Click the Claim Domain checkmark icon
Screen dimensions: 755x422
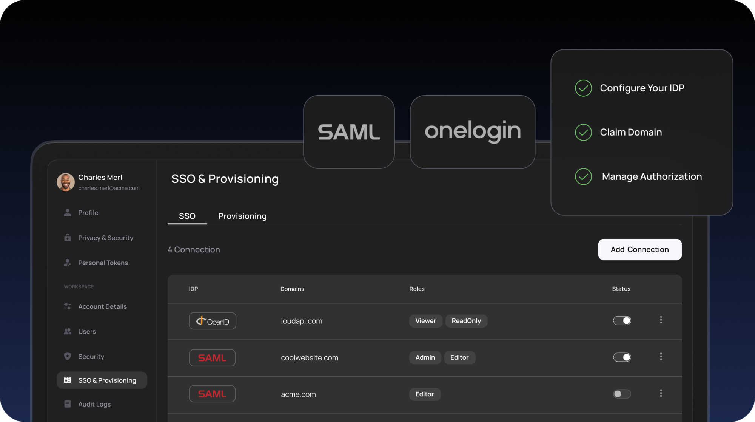tap(583, 132)
